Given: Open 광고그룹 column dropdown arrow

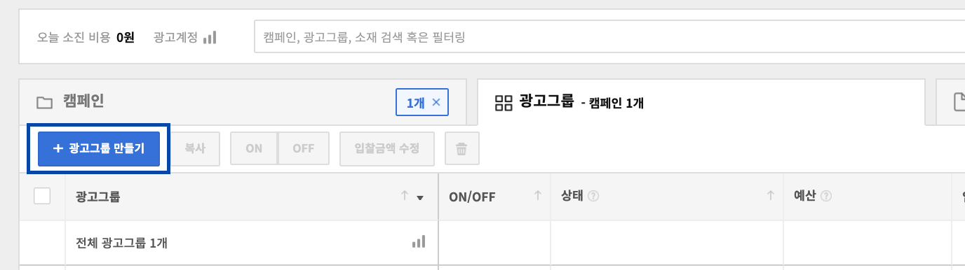Looking at the screenshot, I should [x=420, y=198].
